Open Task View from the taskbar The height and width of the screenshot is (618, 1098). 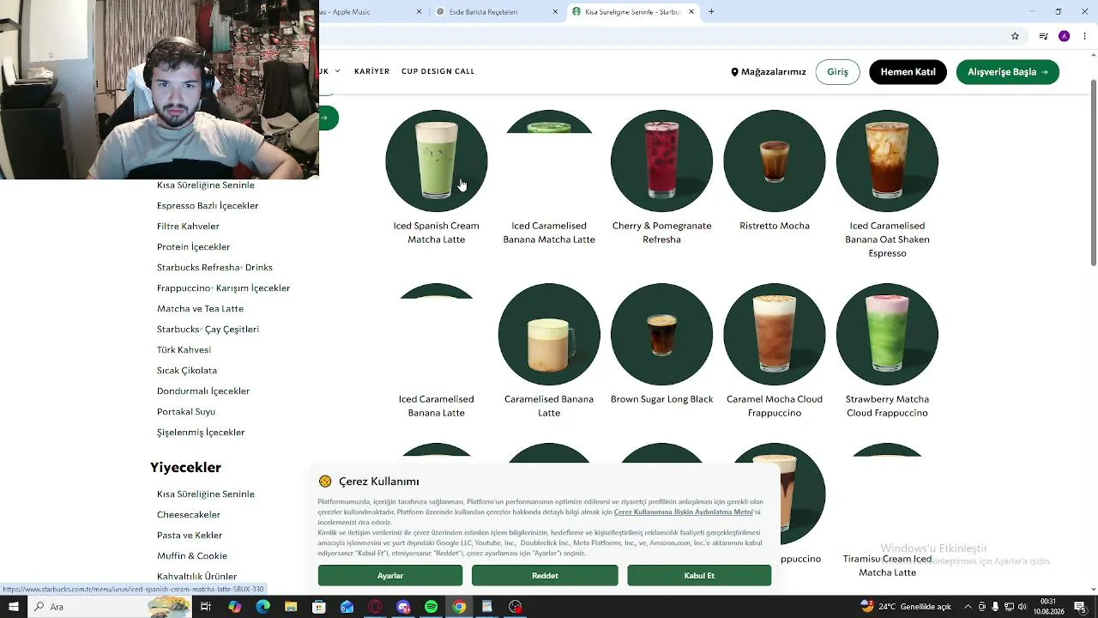pos(206,607)
